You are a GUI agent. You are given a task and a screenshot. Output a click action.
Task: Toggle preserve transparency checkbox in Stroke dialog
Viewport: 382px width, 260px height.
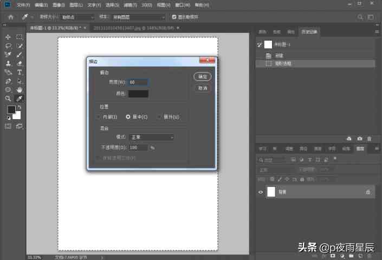coord(98,158)
